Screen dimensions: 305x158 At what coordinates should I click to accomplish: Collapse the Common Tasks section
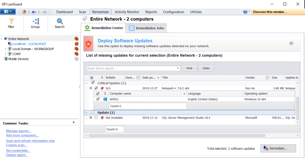coord(74,122)
